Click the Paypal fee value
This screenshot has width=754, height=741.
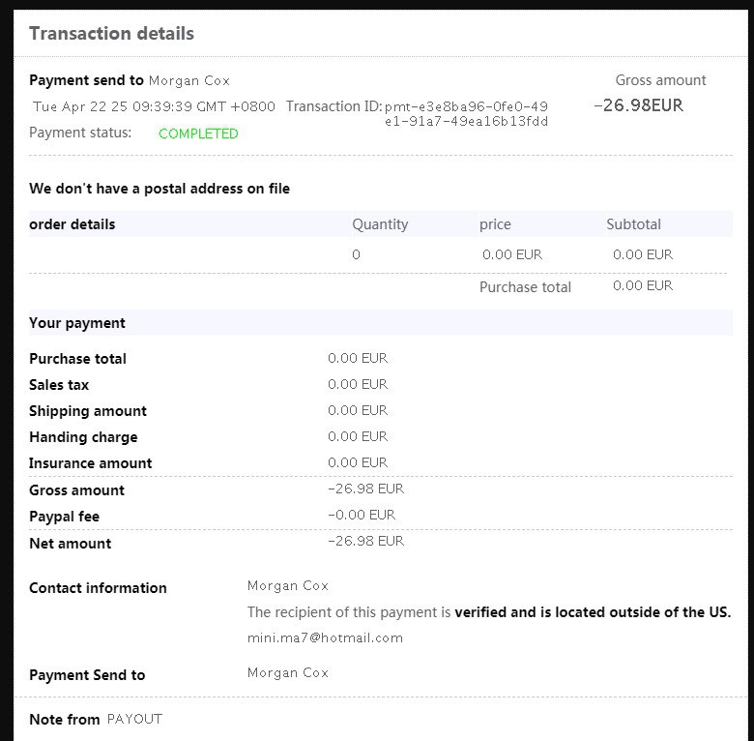362,515
